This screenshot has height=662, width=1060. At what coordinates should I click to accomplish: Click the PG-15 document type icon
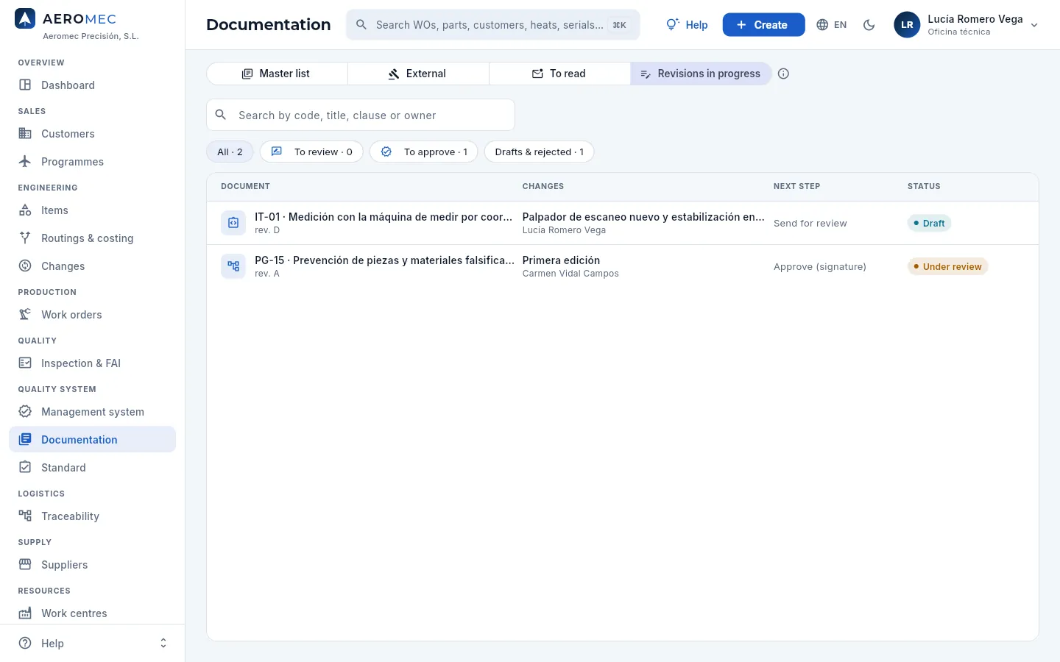coord(233,266)
